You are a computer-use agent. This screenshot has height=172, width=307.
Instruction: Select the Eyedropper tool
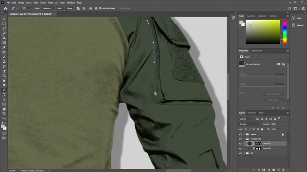click(x=4, y=47)
